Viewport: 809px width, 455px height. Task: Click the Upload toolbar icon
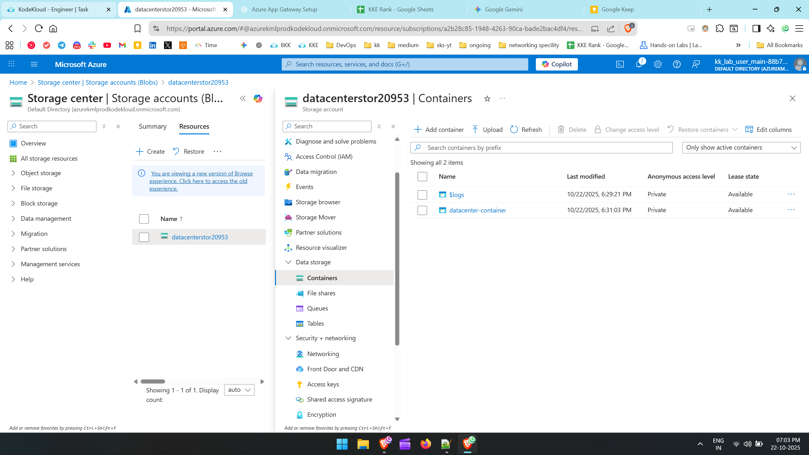[475, 130]
